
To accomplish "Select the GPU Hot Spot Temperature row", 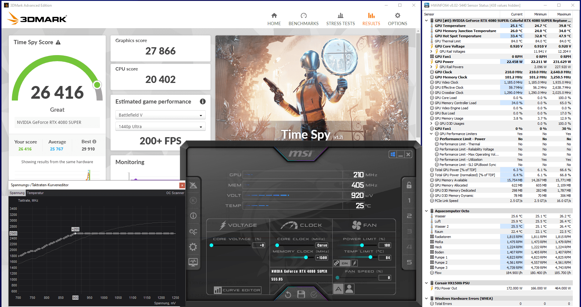I will [501, 36].
